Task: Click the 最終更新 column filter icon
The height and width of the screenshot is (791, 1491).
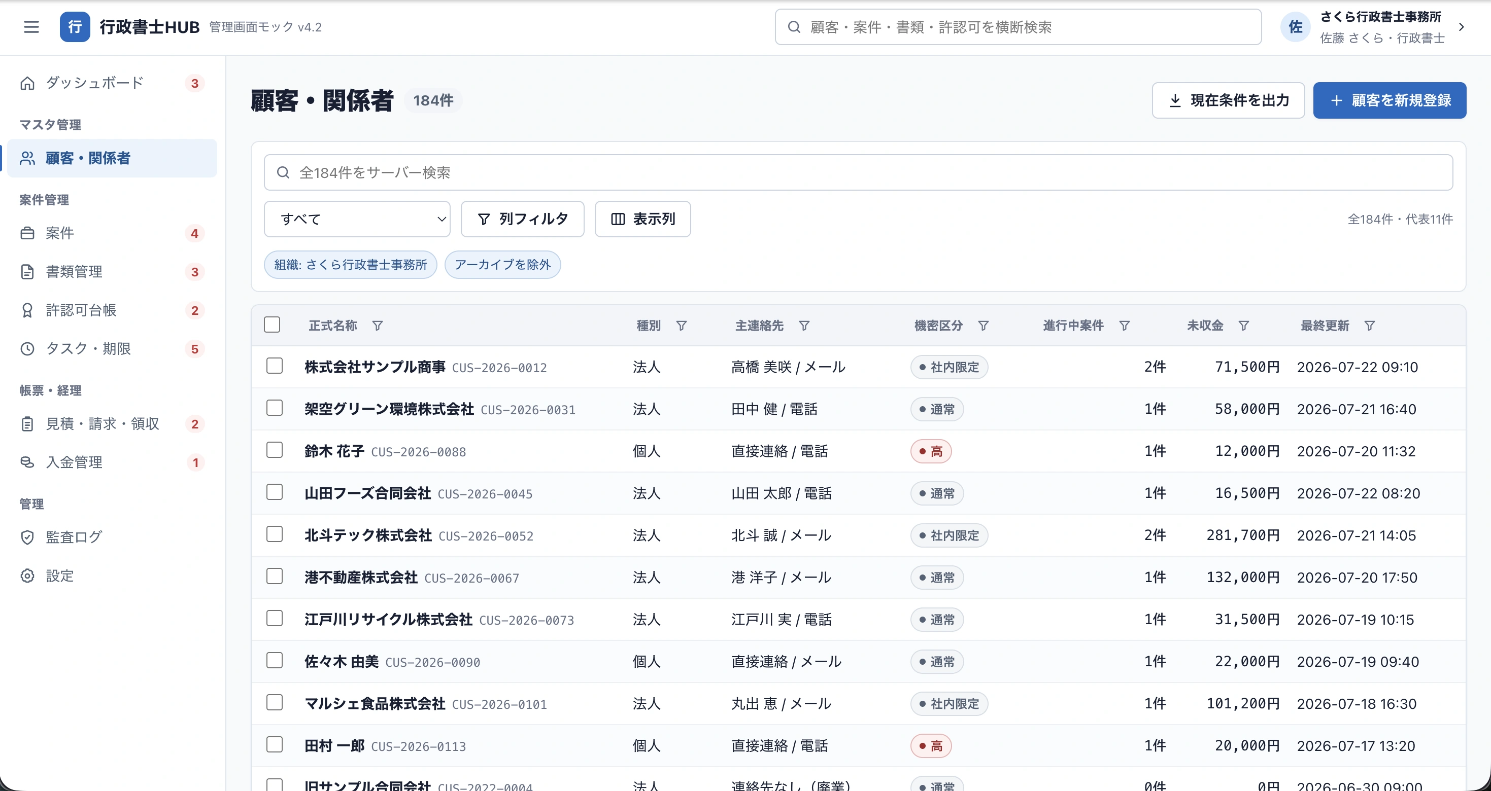Action: (x=1369, y=326)
